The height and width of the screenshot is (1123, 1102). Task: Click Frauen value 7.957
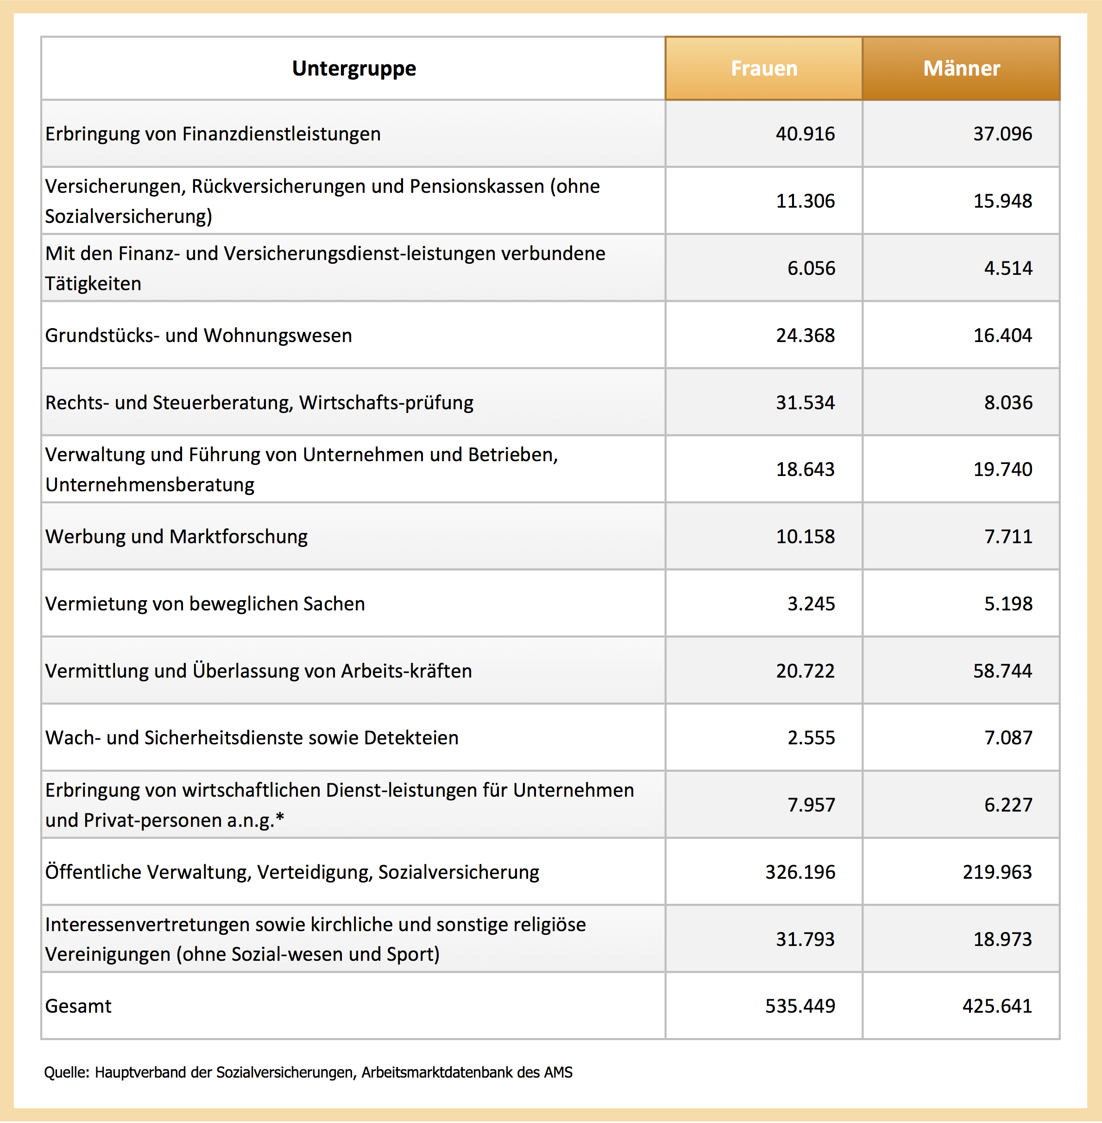[x=811, y=805]
